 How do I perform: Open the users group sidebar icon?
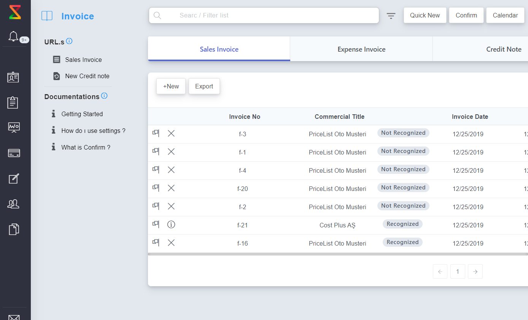coord(14,204)
